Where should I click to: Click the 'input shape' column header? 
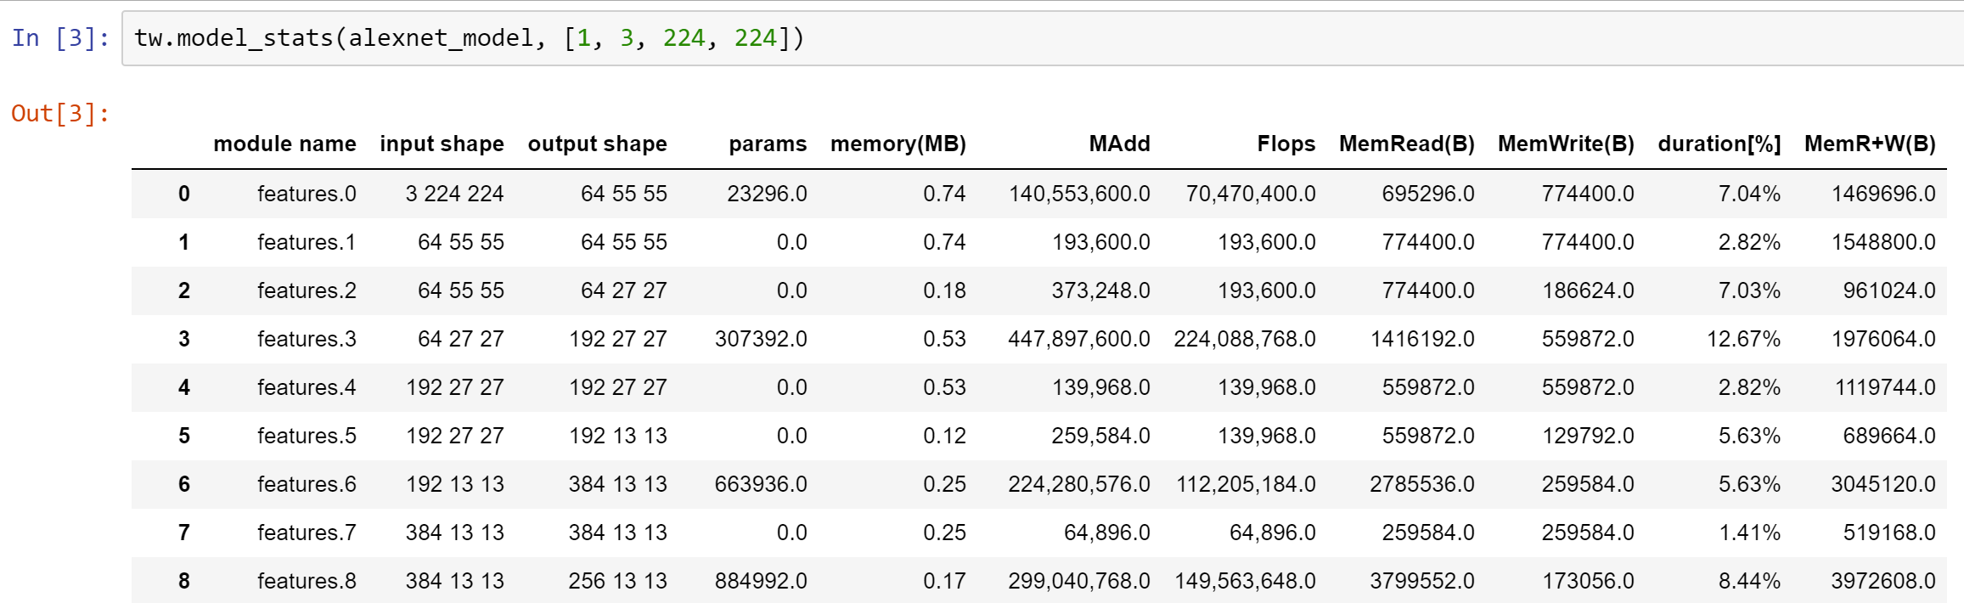coord(442,144)
